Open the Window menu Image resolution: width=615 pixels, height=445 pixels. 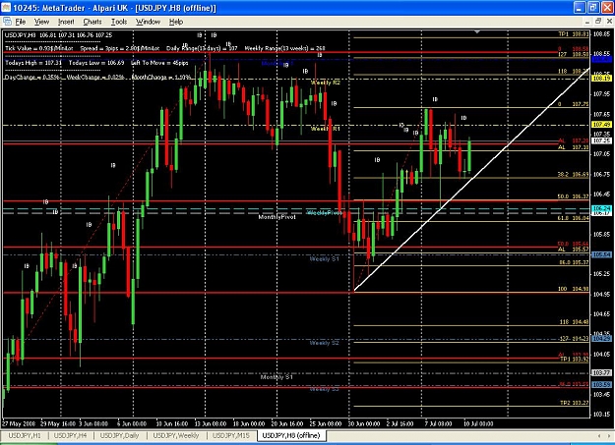[148, 22]
